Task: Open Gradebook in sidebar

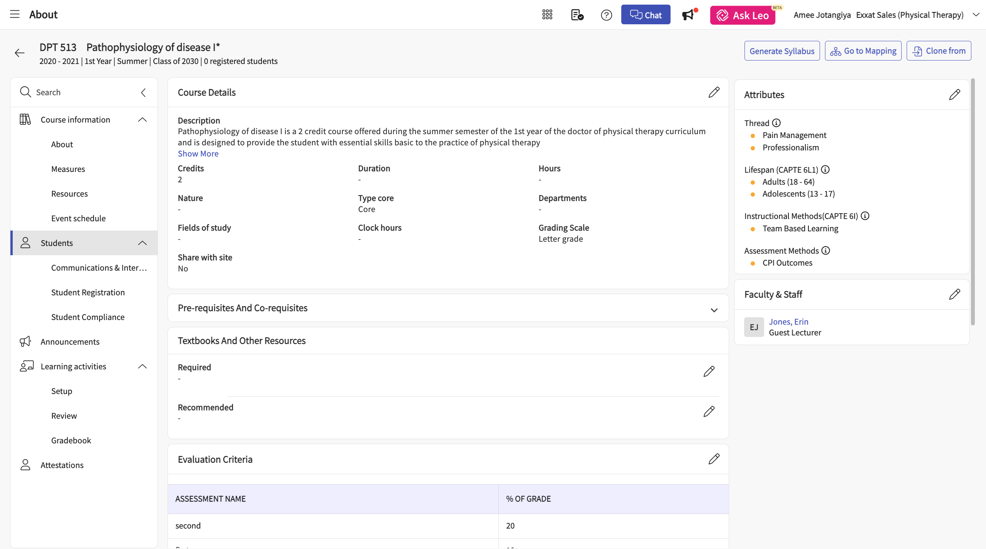Action: (71, 440)
